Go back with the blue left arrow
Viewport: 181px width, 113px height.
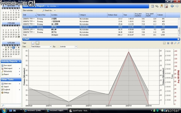point(172,6)
